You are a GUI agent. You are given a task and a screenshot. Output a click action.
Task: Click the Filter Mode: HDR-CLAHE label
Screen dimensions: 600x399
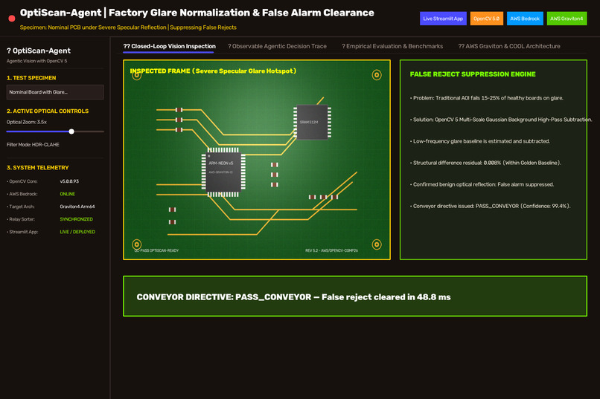tap(33, 145)
